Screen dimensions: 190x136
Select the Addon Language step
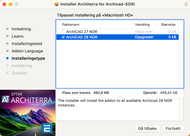[x=27, y=51]
